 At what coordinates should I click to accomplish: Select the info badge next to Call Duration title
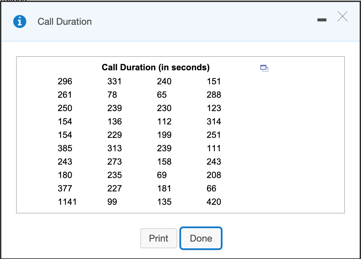[x=19, y=21]
